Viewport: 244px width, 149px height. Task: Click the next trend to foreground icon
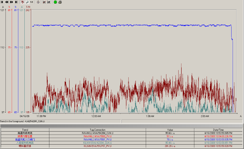(49, 2)
